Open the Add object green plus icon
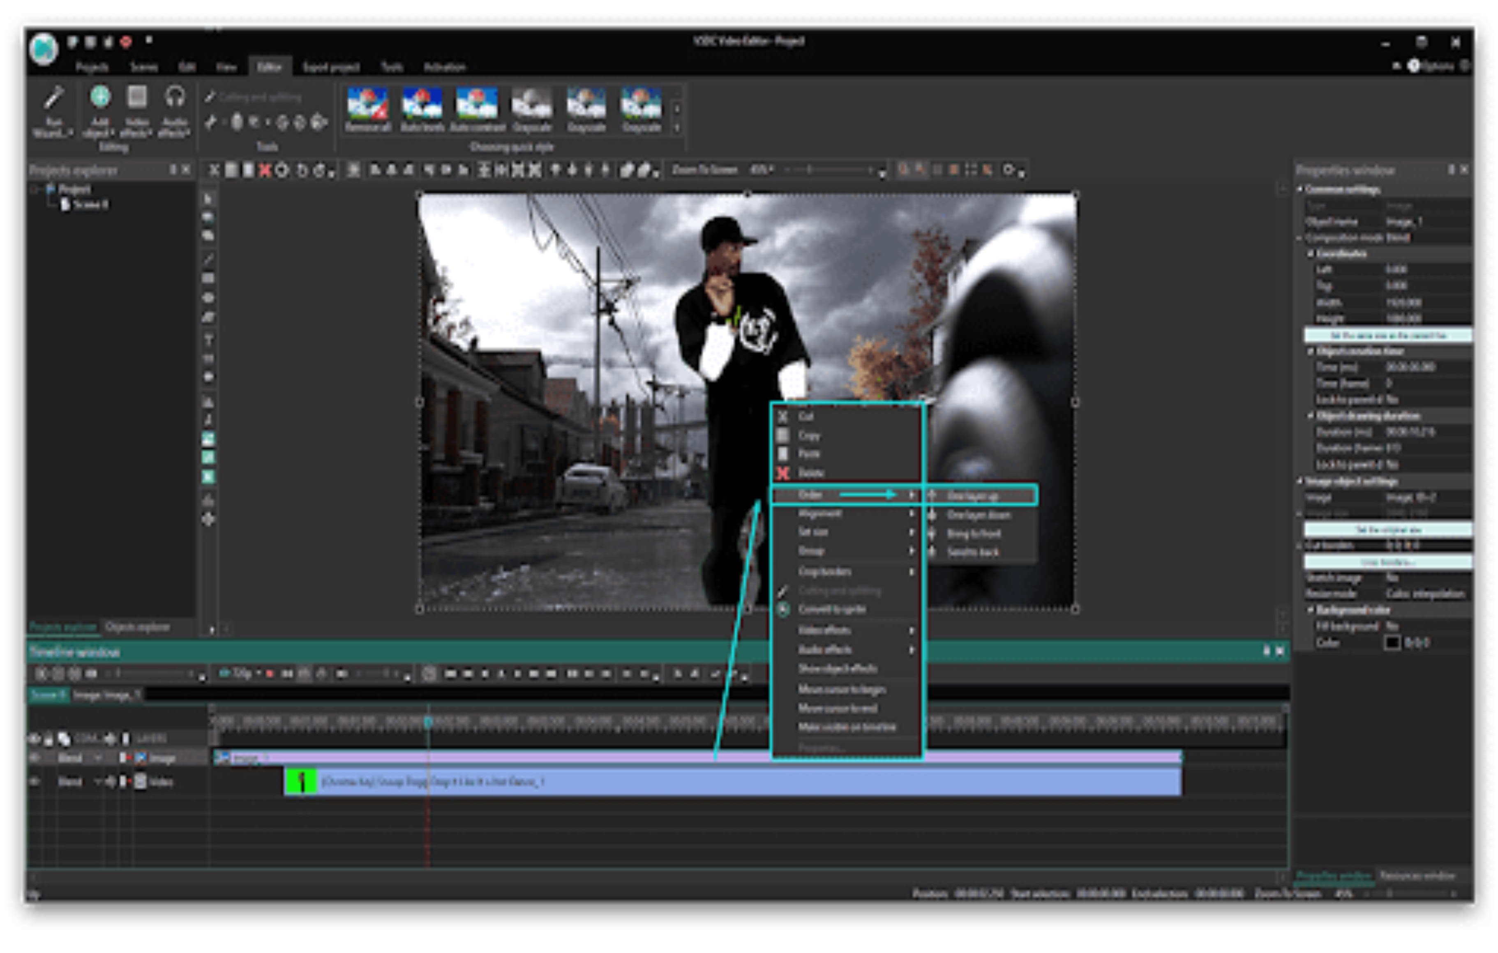Image resolution: width=1498 pixels, height=953 pixels. click(x=100, y=97)
